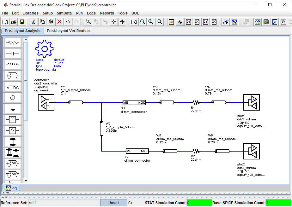This screenshot has width=292, height=207.
Task: Click the pan/move four-arrow tool
Action: pos(122,22)
